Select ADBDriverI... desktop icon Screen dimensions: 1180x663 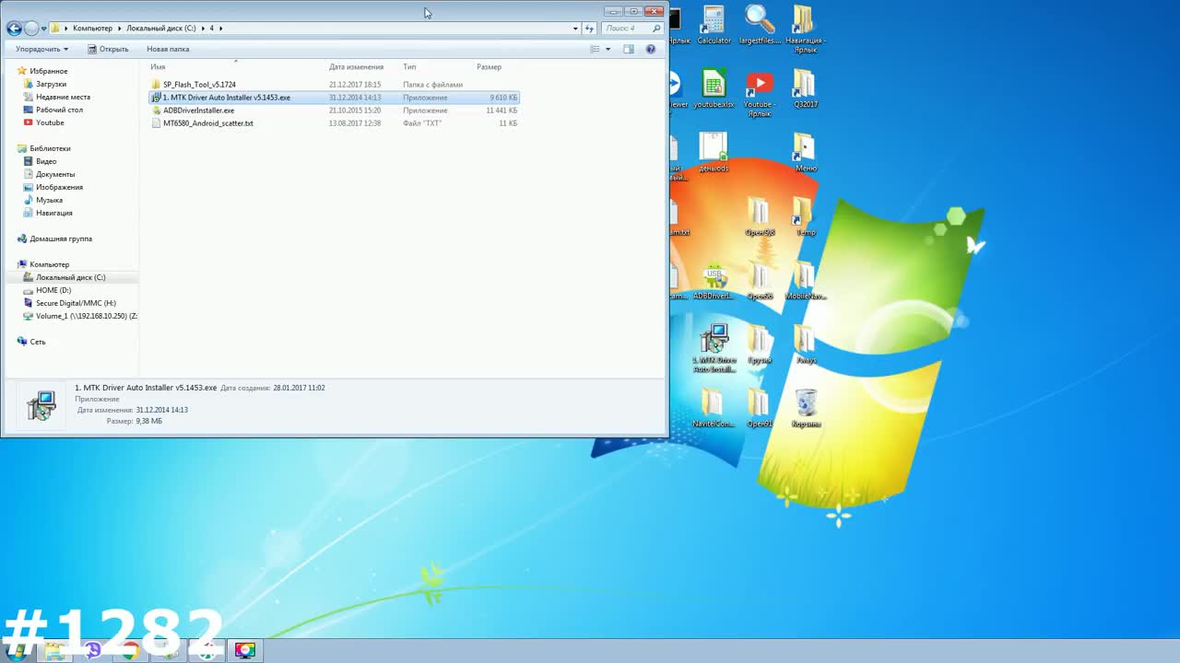(x=714, y=282)
